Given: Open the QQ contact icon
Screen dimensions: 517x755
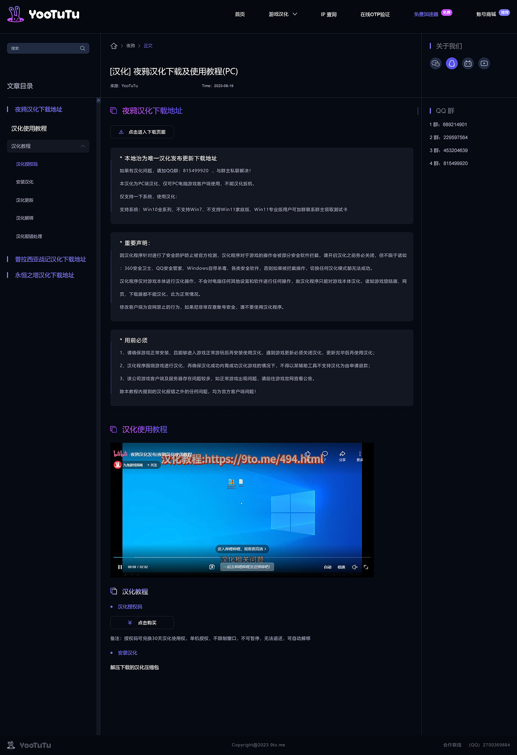Looking at the screenshot, I should (452, 63).
